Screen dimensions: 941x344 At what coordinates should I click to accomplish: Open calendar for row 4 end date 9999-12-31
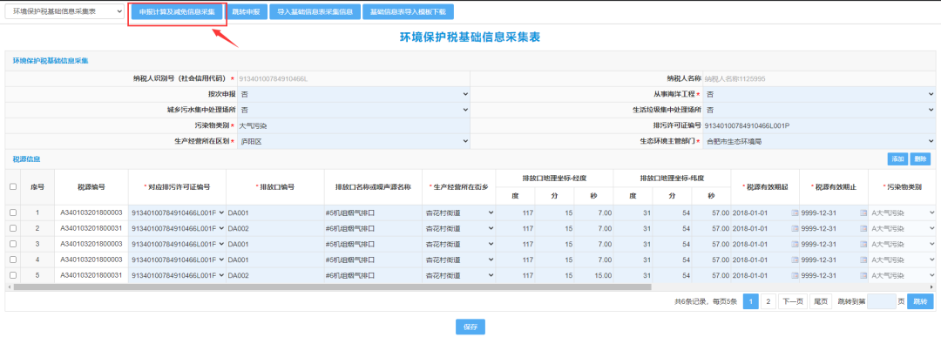point(863,260)
